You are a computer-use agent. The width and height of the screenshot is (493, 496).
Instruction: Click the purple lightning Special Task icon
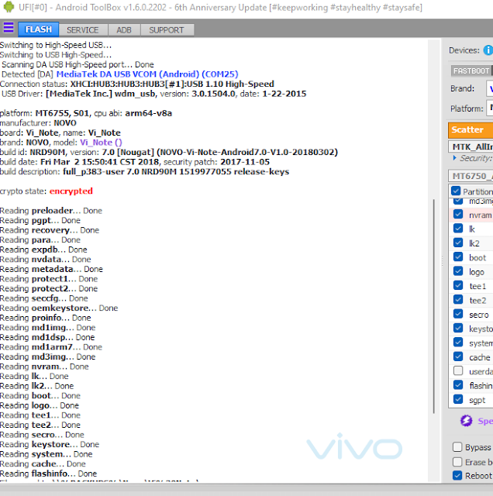(x=467, y=421)
